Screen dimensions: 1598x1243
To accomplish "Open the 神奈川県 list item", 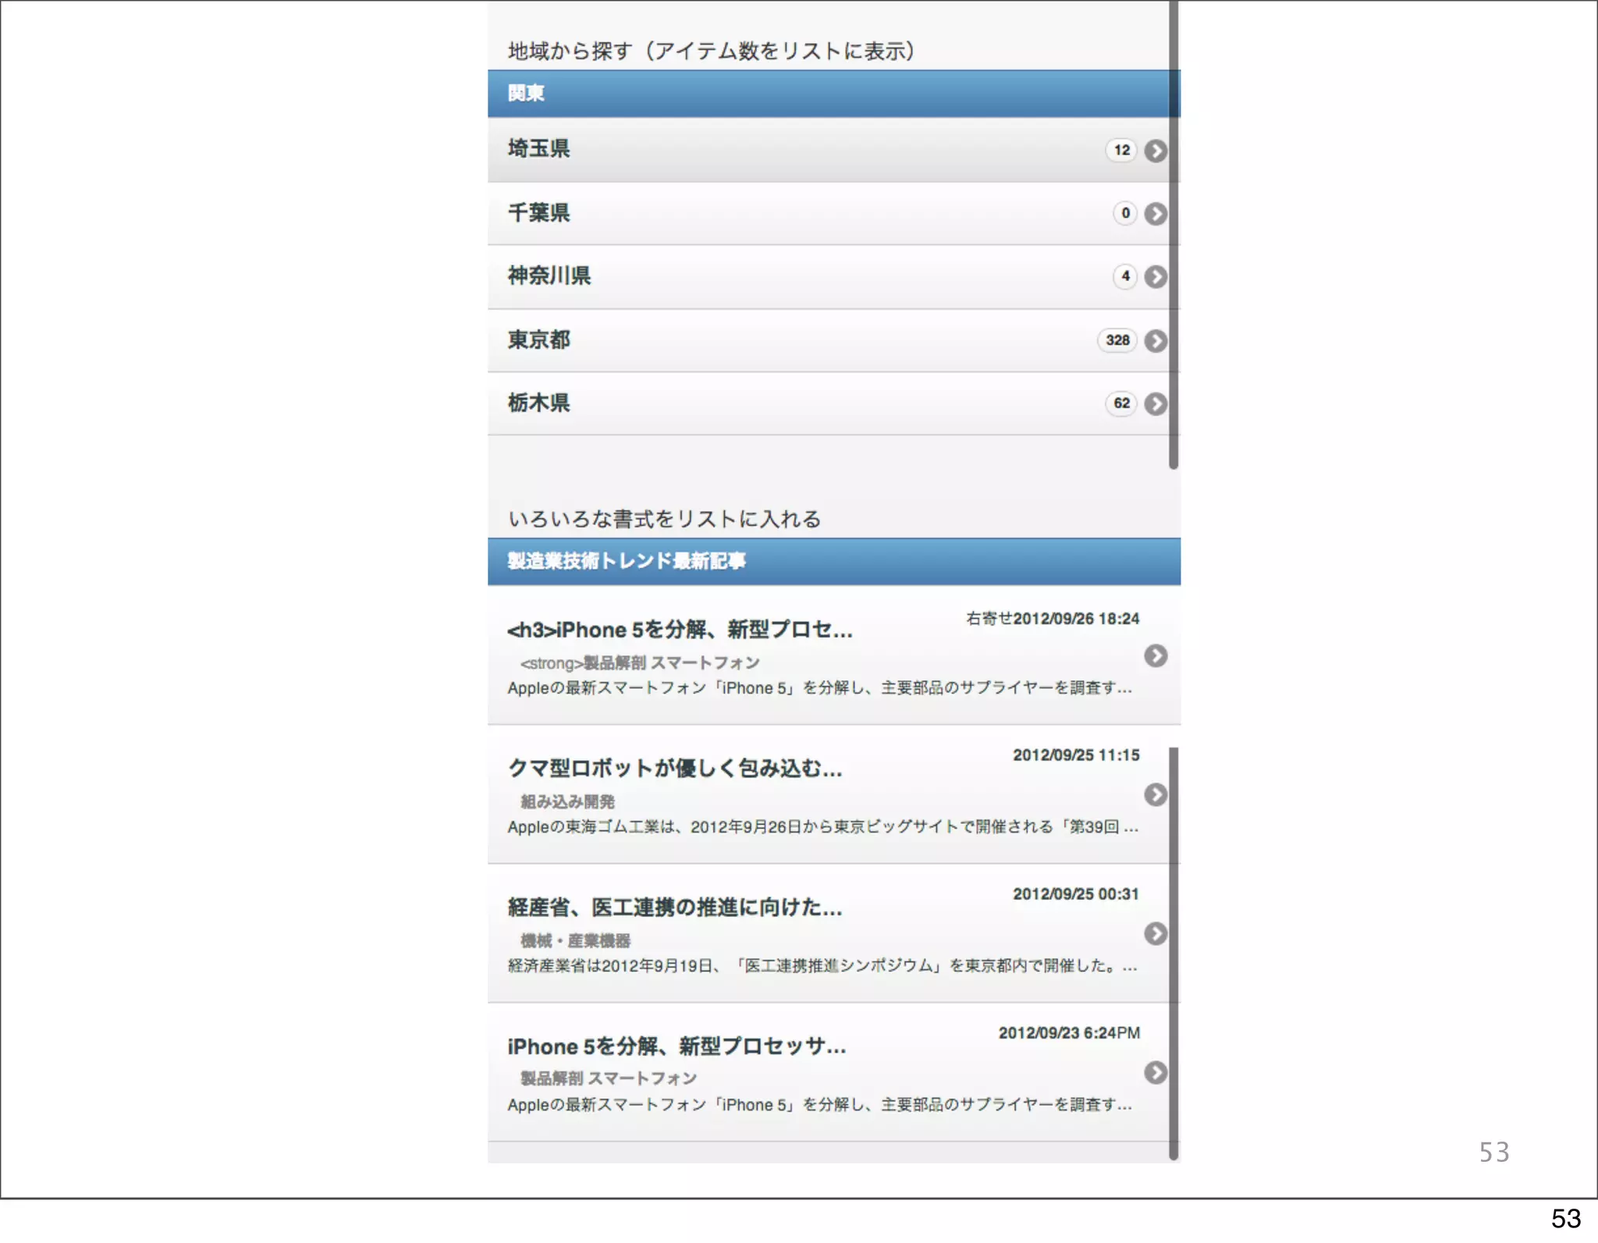I will [x=549, y=276].
